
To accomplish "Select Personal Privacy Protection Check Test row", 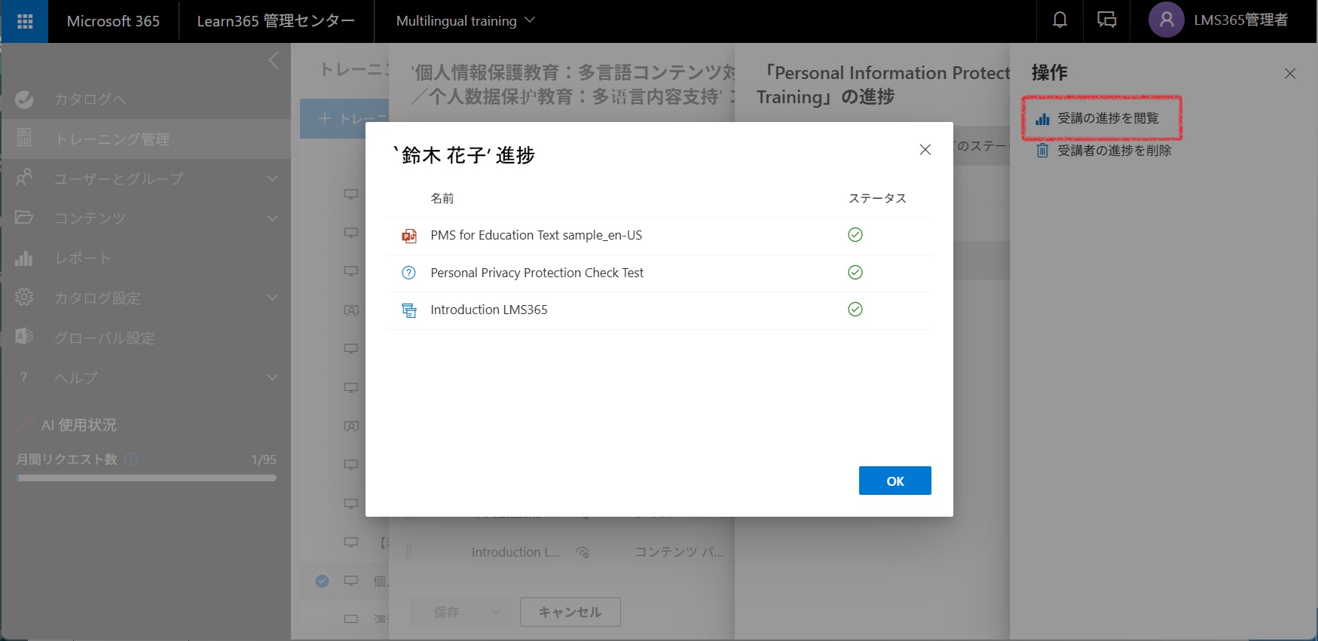I will [x=659, y=273].
